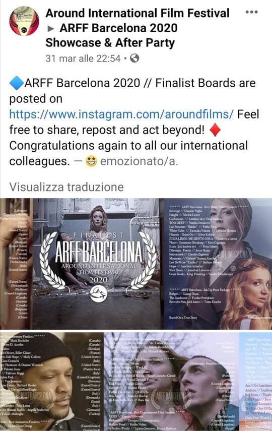Open the image of man in black beanie
The height and width of the screenshot is (431, 272).
point(51,382)
